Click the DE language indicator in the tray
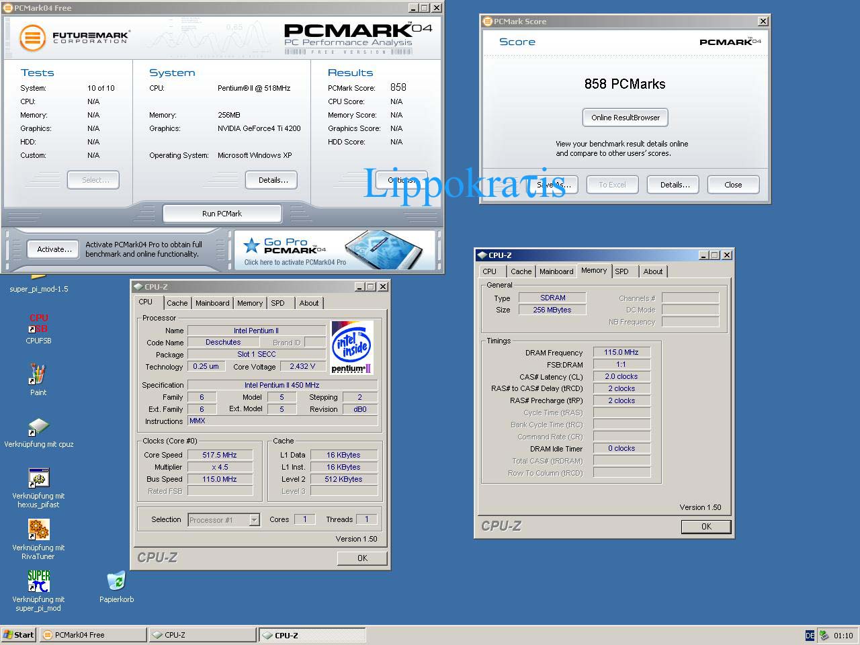The image size is (860, 645). point(810,635)
